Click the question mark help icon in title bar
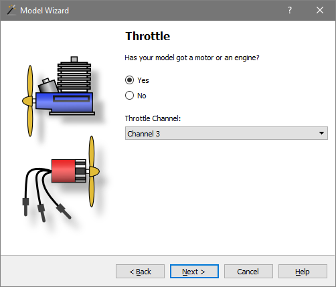Viewport: 336px width, 287px height. 289,10
